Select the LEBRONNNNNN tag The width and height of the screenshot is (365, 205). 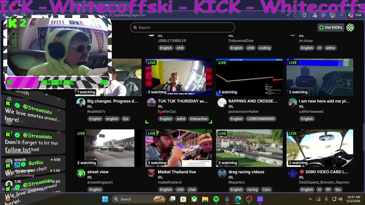[261, 119]
